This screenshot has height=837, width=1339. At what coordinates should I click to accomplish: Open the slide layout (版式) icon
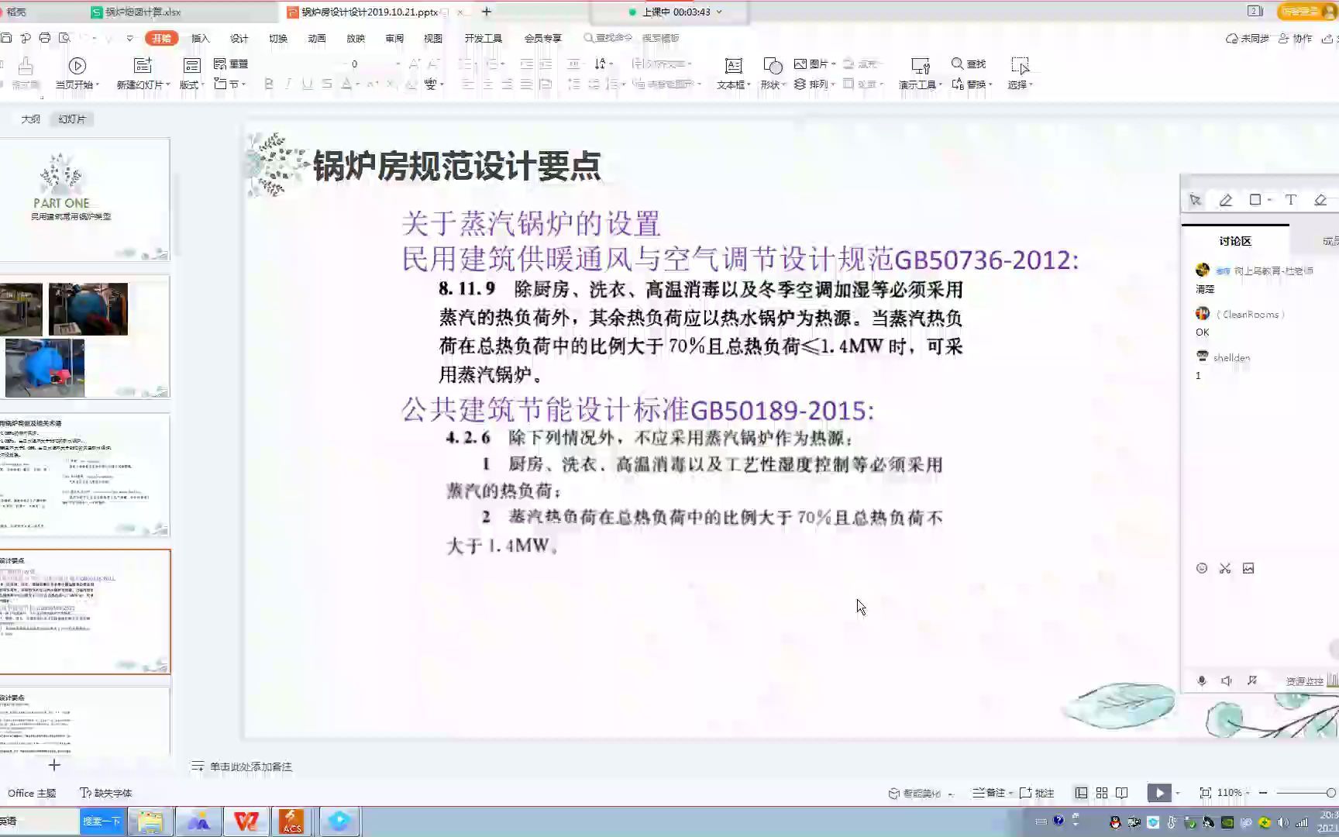click(x=191, y=66)
